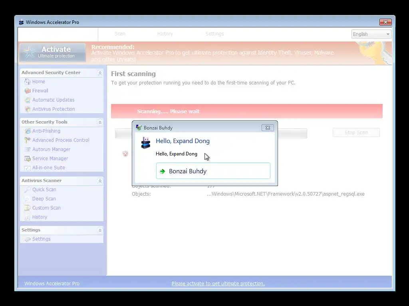Select All-in-one Suite entry
This screenshot has height=306, width=409.
[48, 168]
